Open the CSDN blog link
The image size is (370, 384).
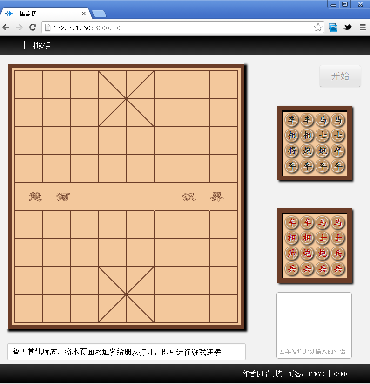pyautogui.click(x=340, y=374)
